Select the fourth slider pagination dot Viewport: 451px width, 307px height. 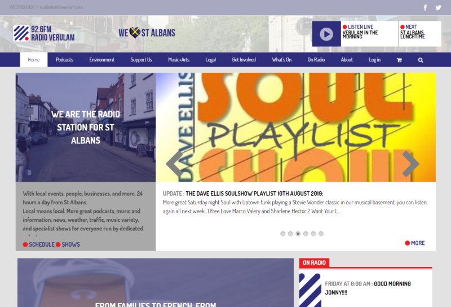[x=306, y=234]
